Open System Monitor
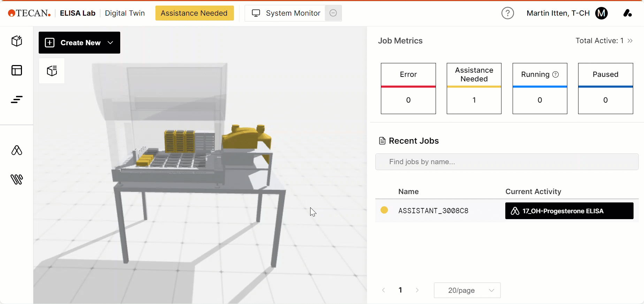Screen dimensions: 644x304 click(286, 13)
